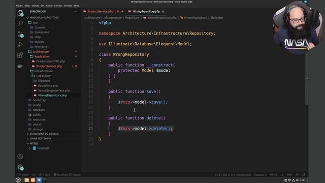
Task: Open the terminal icon in taskbar
Action: 45,180
